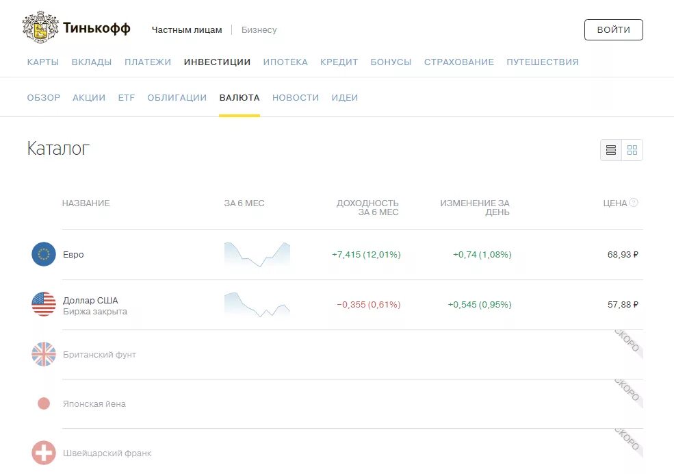Screen dimensions: 674x474
Task: Open the Доллар США six-month chart
Action: tap(257, 305)
